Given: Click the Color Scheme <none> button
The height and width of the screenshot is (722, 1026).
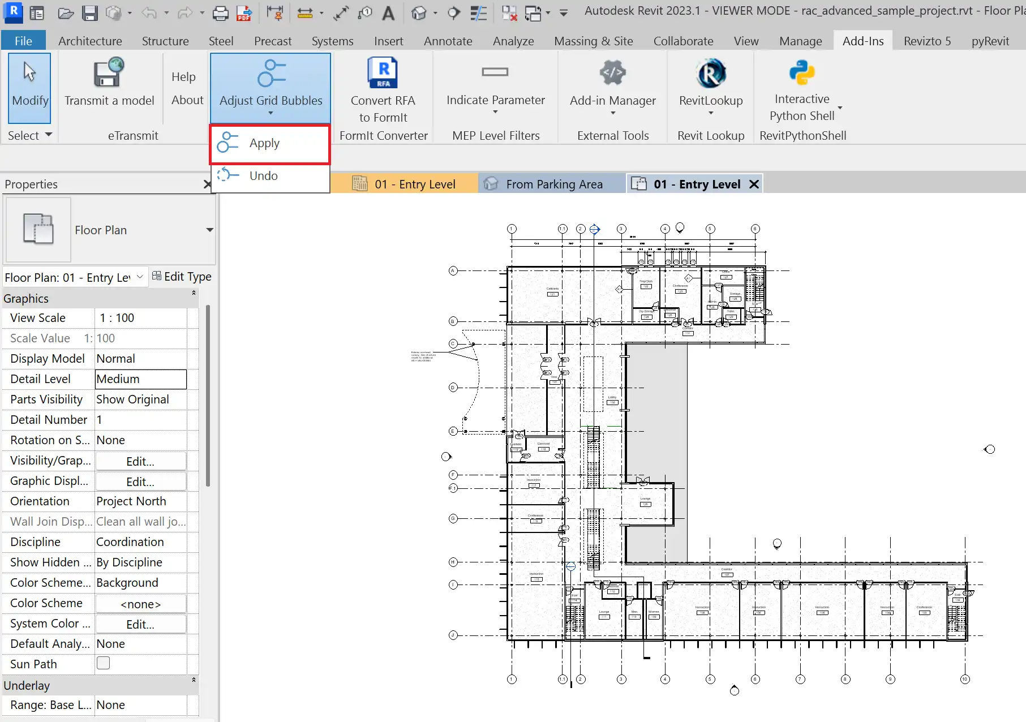Looking at the screenshot, I should click(140, 604).
